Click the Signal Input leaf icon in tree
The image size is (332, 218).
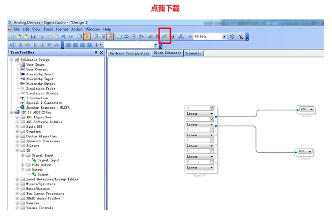(34, 160)
